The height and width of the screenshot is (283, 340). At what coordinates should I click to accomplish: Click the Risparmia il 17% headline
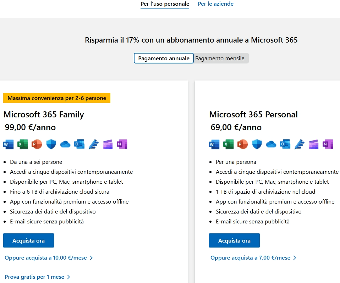point(191,40)
